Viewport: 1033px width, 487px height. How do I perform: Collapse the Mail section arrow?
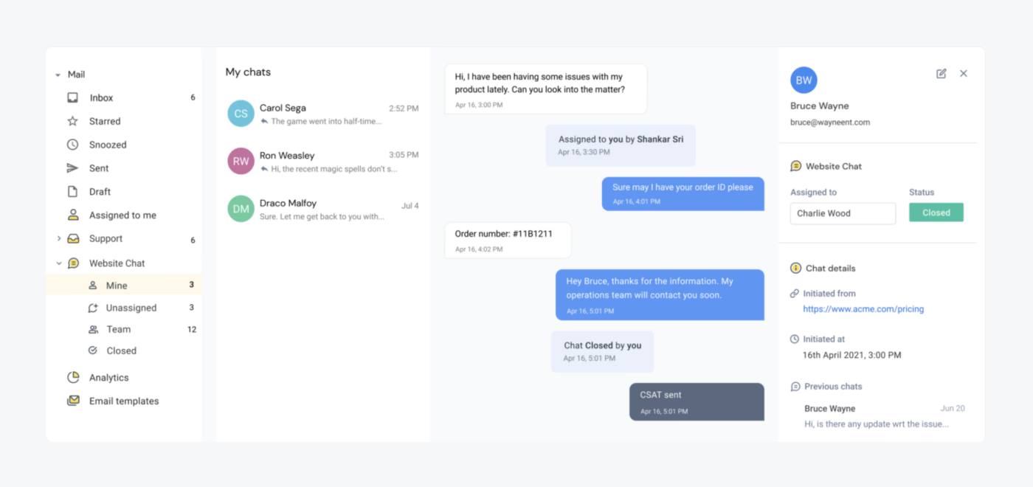pos(58,75)
